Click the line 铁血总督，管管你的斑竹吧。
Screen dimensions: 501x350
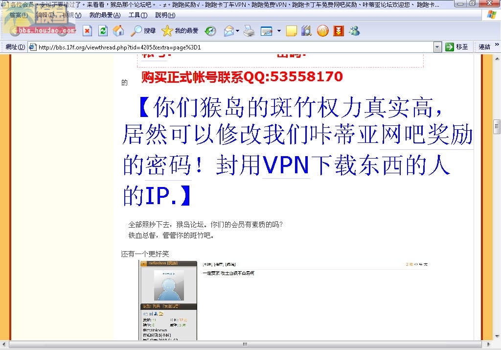(x=171, y=235)
